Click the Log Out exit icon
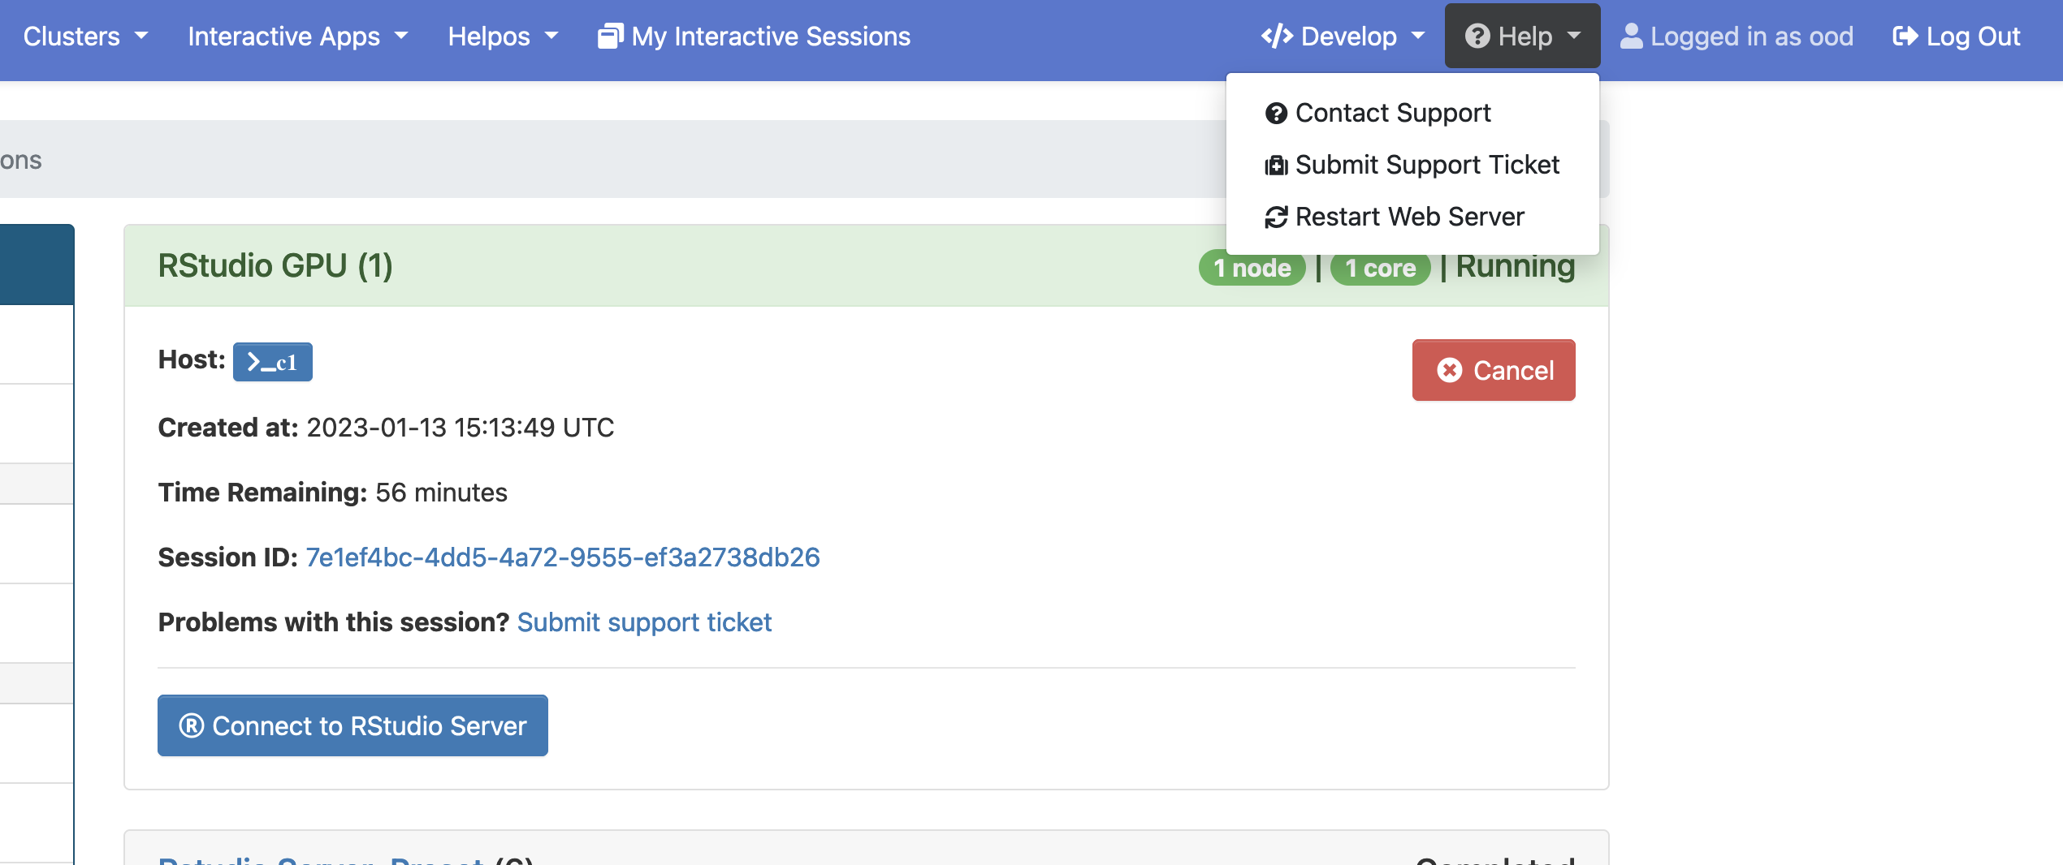 [1905, 36]
